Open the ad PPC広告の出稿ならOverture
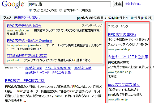The width and height of the screenshot is (154, 103). [29, 41]
